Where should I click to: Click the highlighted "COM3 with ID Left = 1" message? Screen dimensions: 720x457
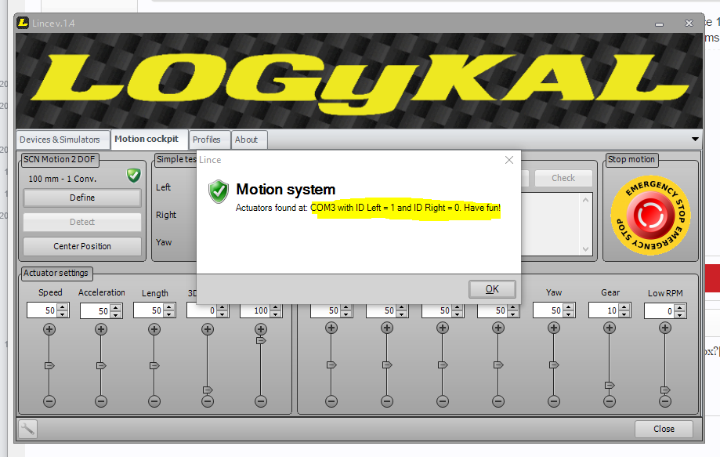pyautogui.click(x=406, y=208)
